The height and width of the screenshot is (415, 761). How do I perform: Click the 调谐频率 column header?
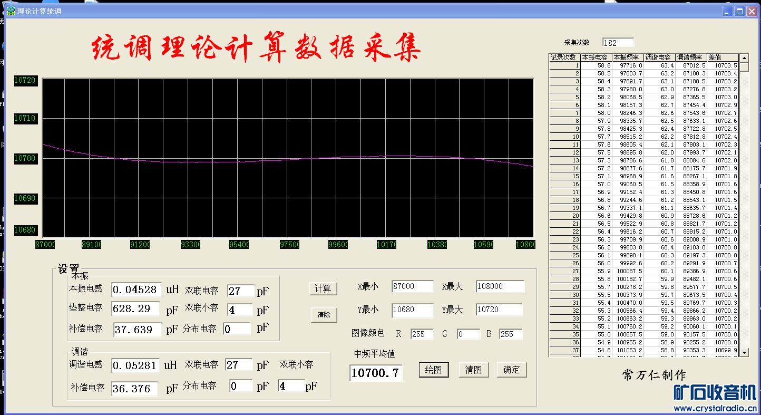691,57
